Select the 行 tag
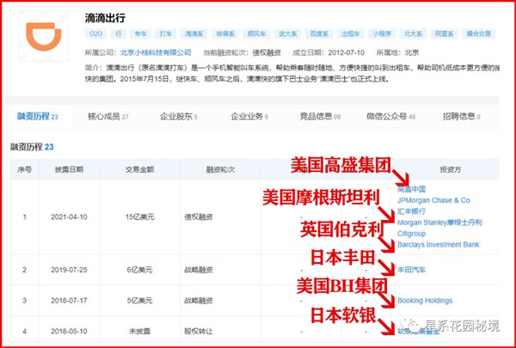516x348 pixels. click(x=118, y=34)
